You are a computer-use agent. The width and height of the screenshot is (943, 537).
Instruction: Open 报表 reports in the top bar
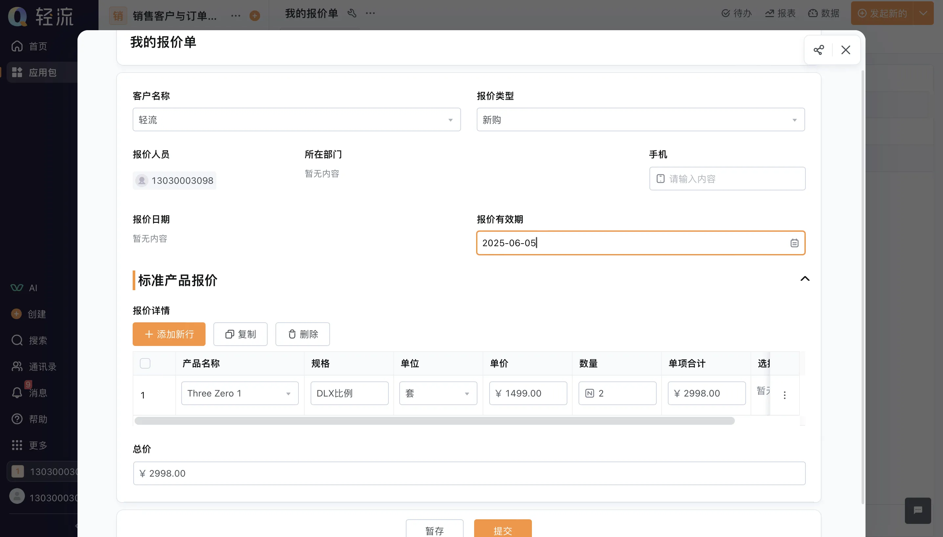781,13
